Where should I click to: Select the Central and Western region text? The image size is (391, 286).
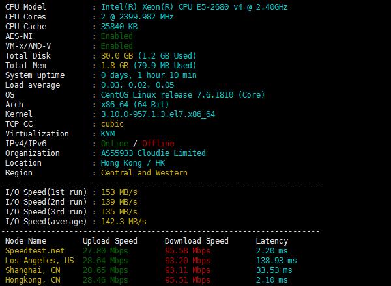(144, 173)
